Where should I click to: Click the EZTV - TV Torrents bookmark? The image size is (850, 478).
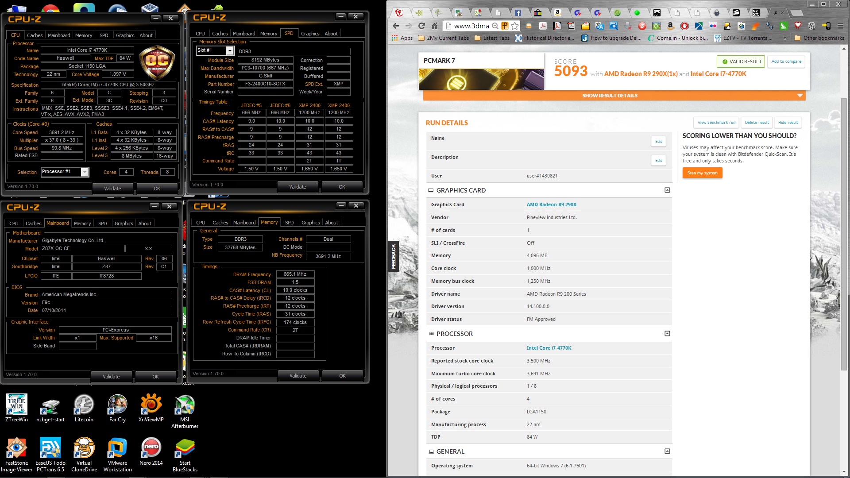click(743, 38)
